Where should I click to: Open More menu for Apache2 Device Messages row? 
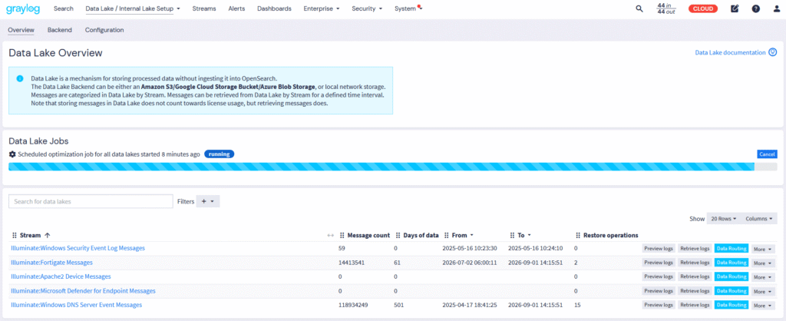764,277
